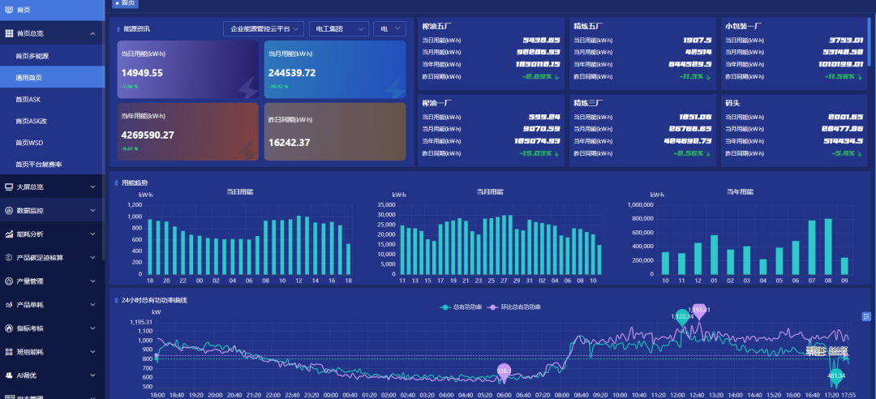Open the 首页WSD submenu item
Screen dimensions: 876x399
pos(52,143)
